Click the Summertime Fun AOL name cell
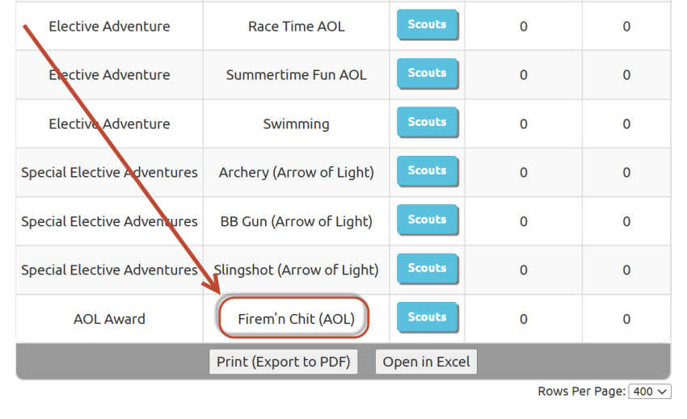687x419 pixels. [x=296, y=75]
